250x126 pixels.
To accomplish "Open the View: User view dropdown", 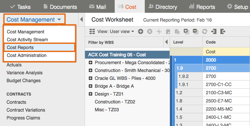I will (116, 31).
